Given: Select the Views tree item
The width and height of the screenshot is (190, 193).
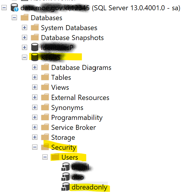Looking at the screenshot, I should [60, 87].
